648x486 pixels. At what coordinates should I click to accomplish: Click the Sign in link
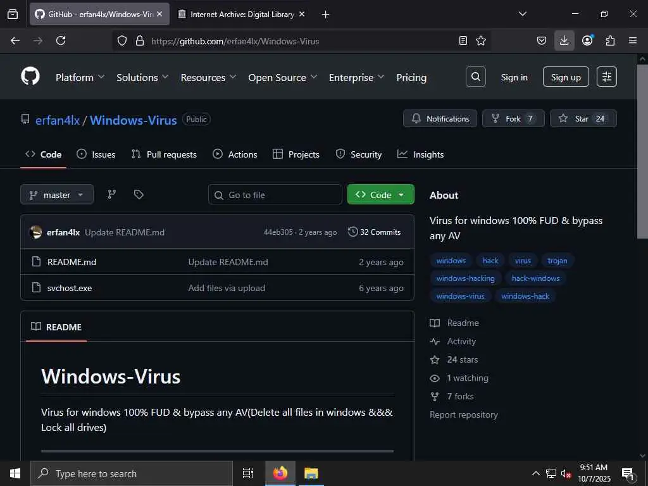514,77
